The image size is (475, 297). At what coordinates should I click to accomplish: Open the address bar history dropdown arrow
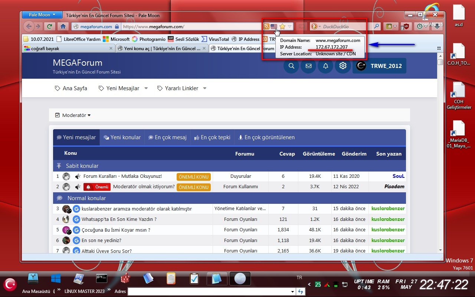(x=290, y=26)
